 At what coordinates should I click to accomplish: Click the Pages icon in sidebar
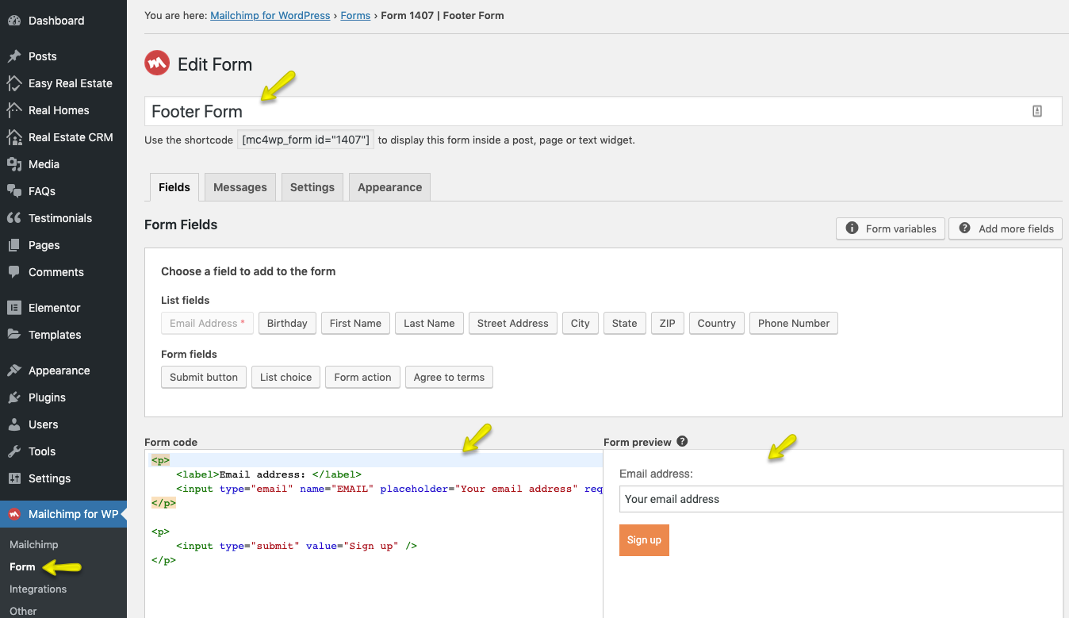(14, 245)
